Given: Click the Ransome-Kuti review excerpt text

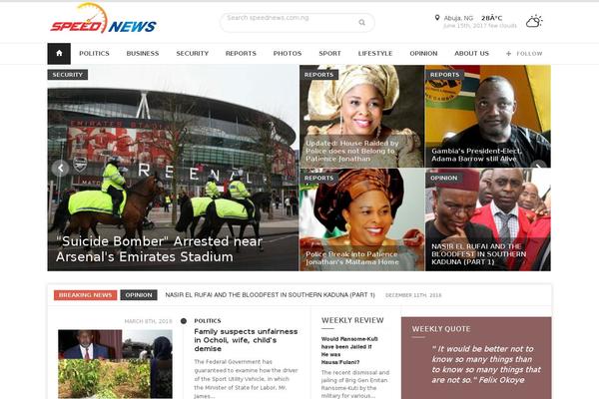Looking at the screenshot, I should click(x=355, y=384).
